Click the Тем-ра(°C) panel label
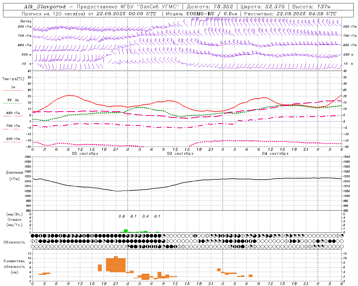The height and width of the screenshot is (286, 358). pyautogui.click(x=13, y=79)
